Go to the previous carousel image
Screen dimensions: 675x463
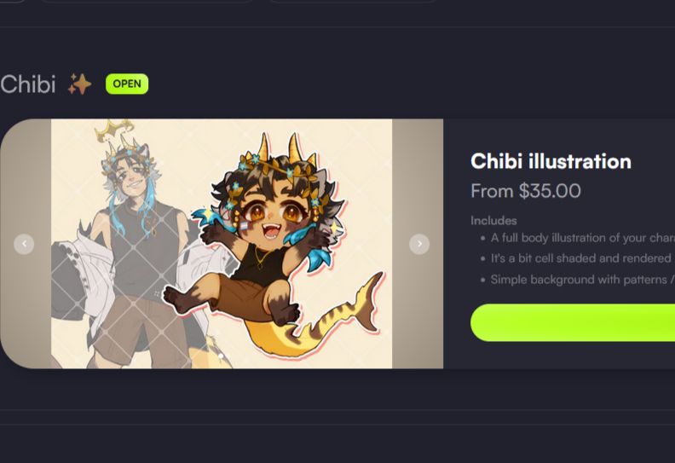pyautogui.click(x=24, y=244)
